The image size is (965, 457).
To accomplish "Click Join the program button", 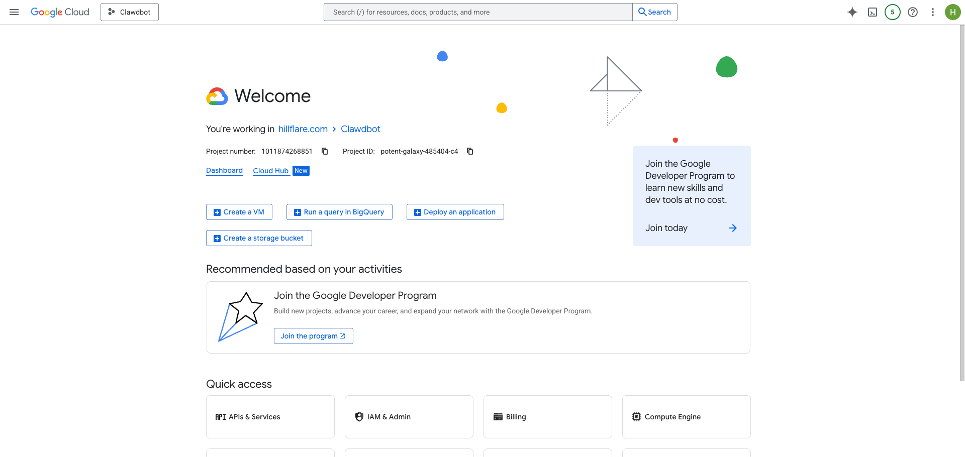I will (313, 336).
